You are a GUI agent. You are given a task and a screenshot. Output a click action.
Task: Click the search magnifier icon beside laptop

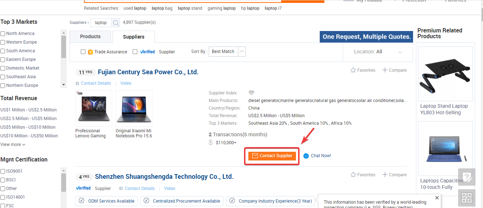pos(116,23)
